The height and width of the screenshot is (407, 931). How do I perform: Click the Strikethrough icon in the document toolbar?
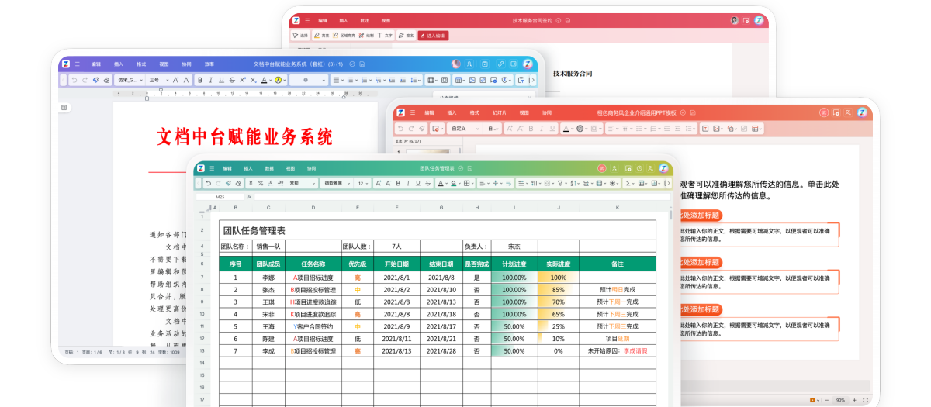click(232, 80)
